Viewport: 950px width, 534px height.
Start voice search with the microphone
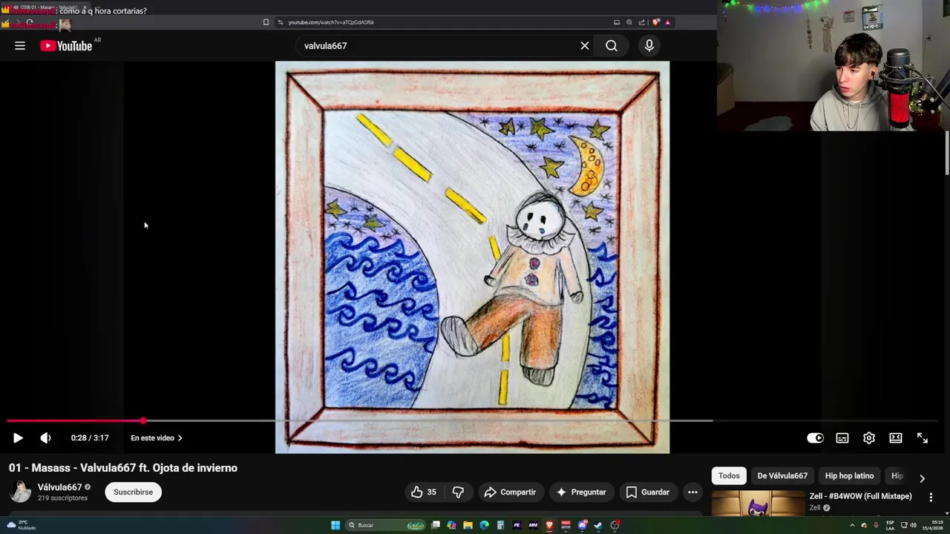[649, 46]
